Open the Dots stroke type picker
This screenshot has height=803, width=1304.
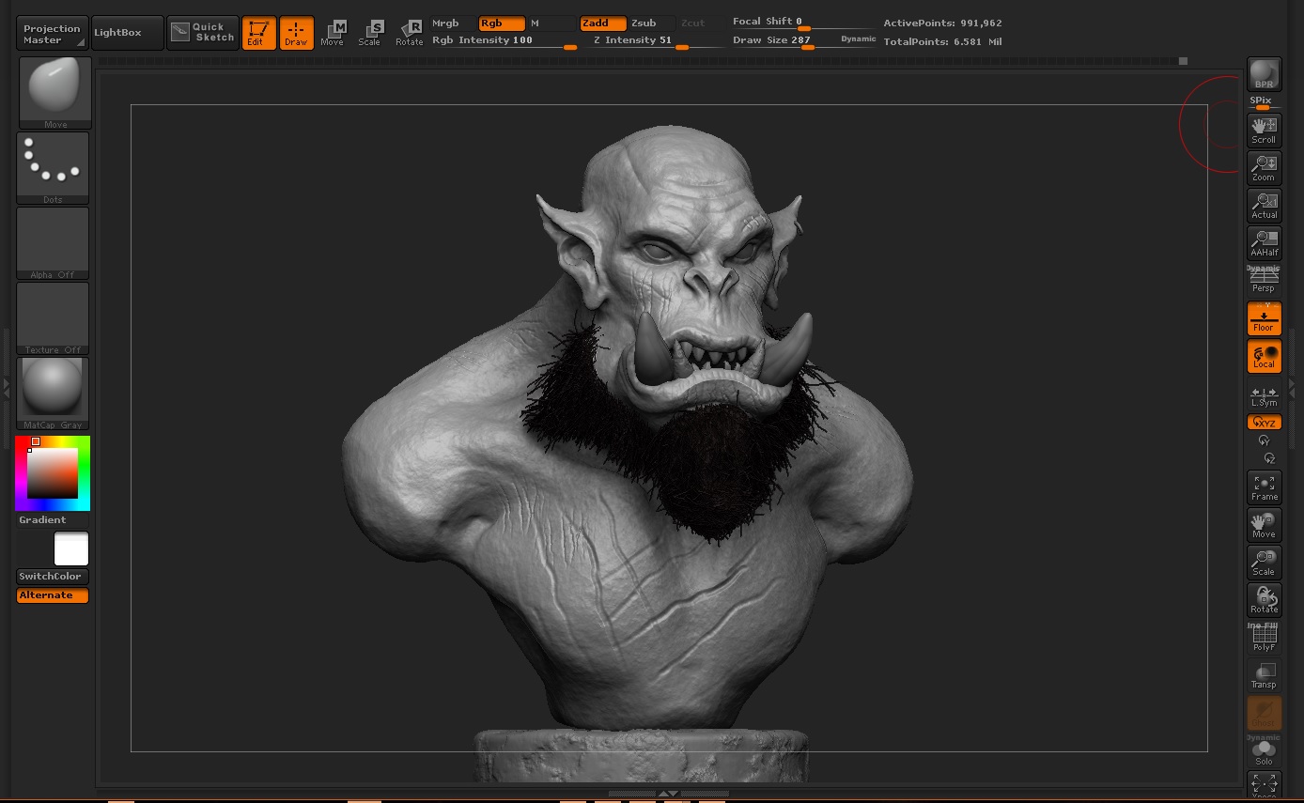(x=53, y=168)
